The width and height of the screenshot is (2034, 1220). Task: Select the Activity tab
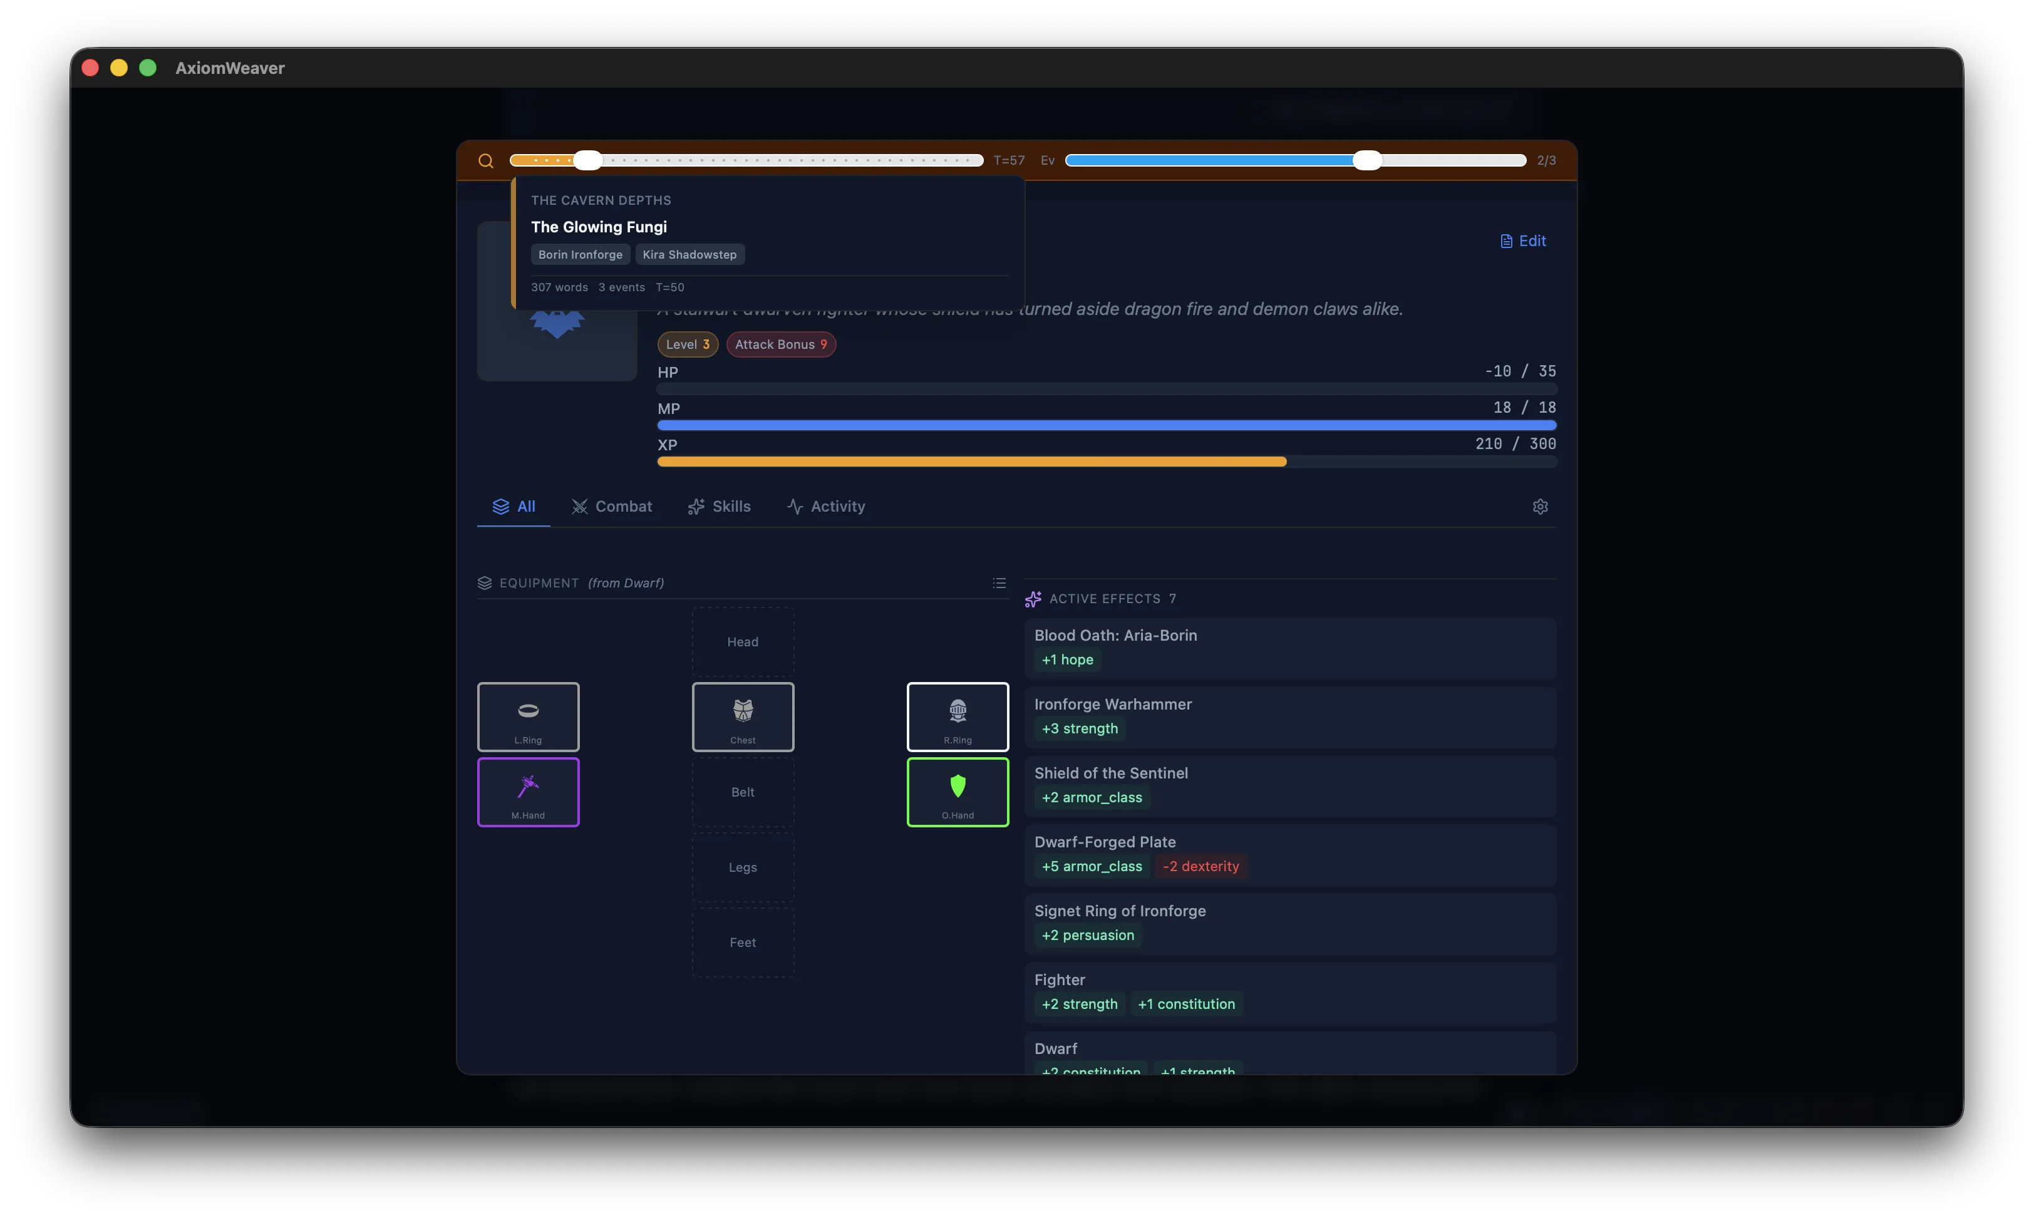point(825,507)
